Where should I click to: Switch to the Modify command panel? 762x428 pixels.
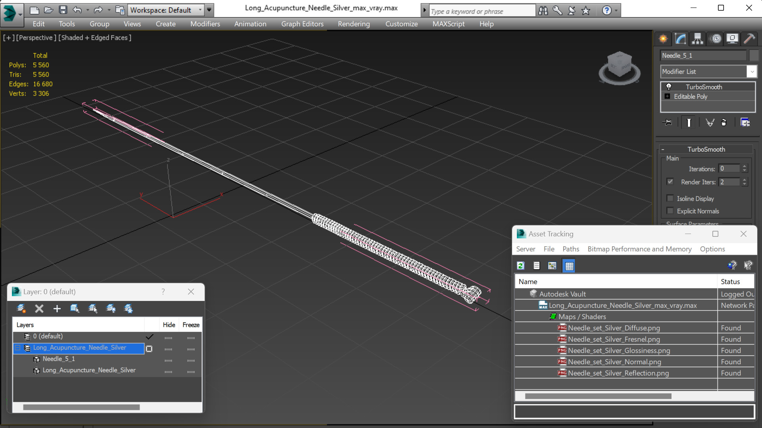[680, 39]
